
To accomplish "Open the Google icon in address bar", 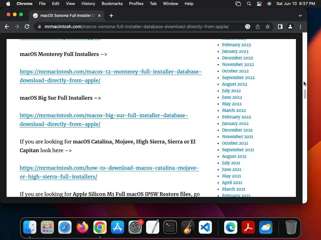I will point(248,27).
